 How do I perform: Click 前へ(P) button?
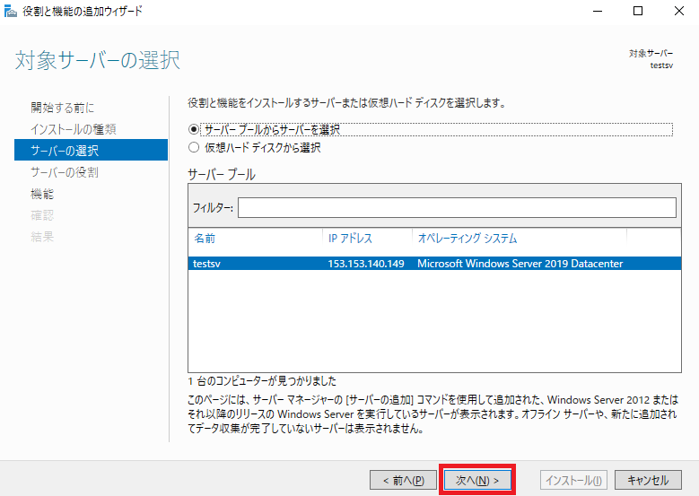(403, 480)
